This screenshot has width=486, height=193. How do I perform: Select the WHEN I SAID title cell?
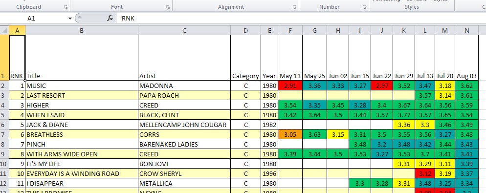pyautogui.click(x=82, y=115)
